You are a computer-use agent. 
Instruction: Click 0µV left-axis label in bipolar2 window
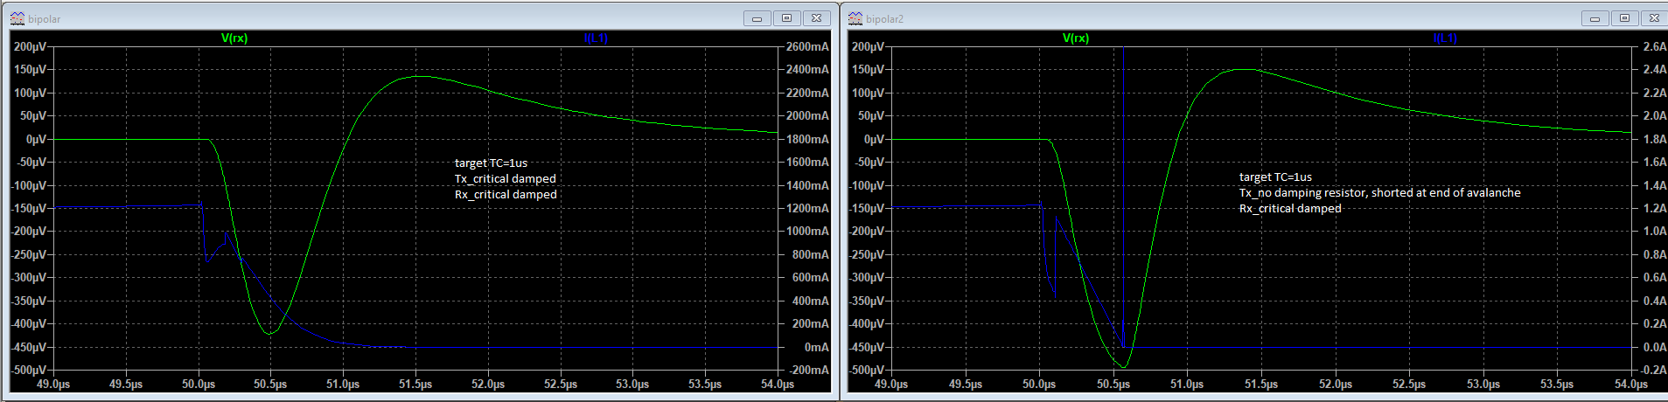click(874, 139)
